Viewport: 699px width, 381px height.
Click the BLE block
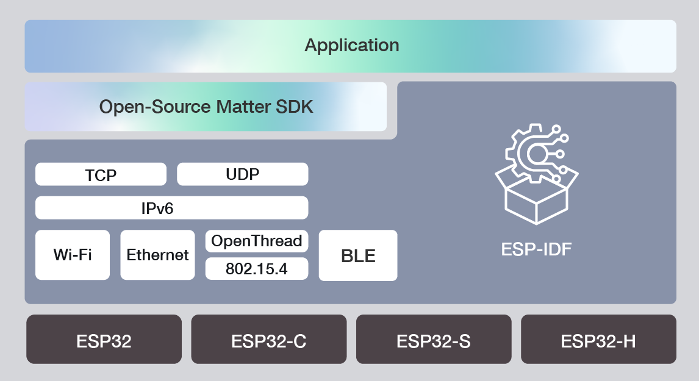[x=358, y=255]
